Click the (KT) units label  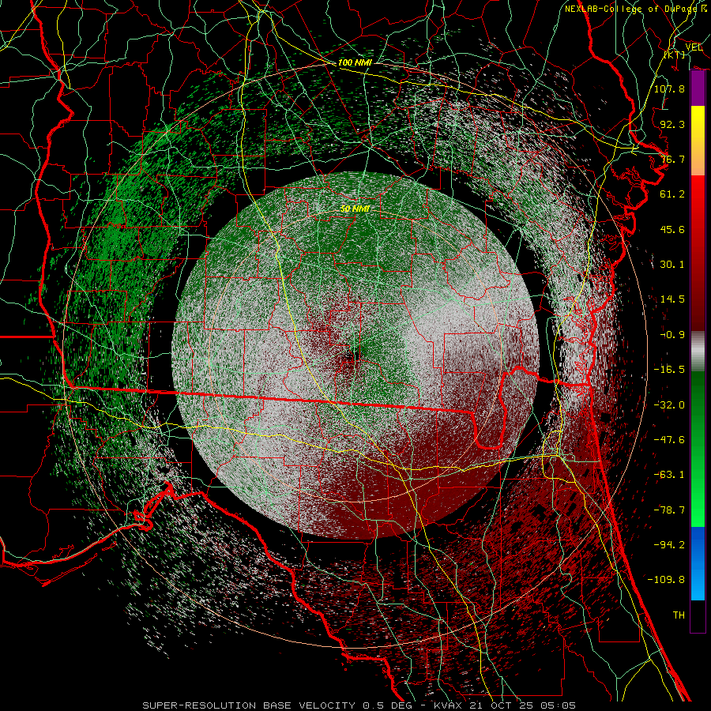675,55
